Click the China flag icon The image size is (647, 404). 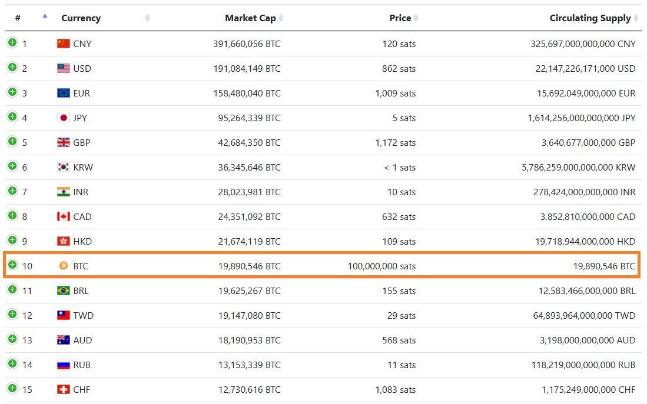63,44
